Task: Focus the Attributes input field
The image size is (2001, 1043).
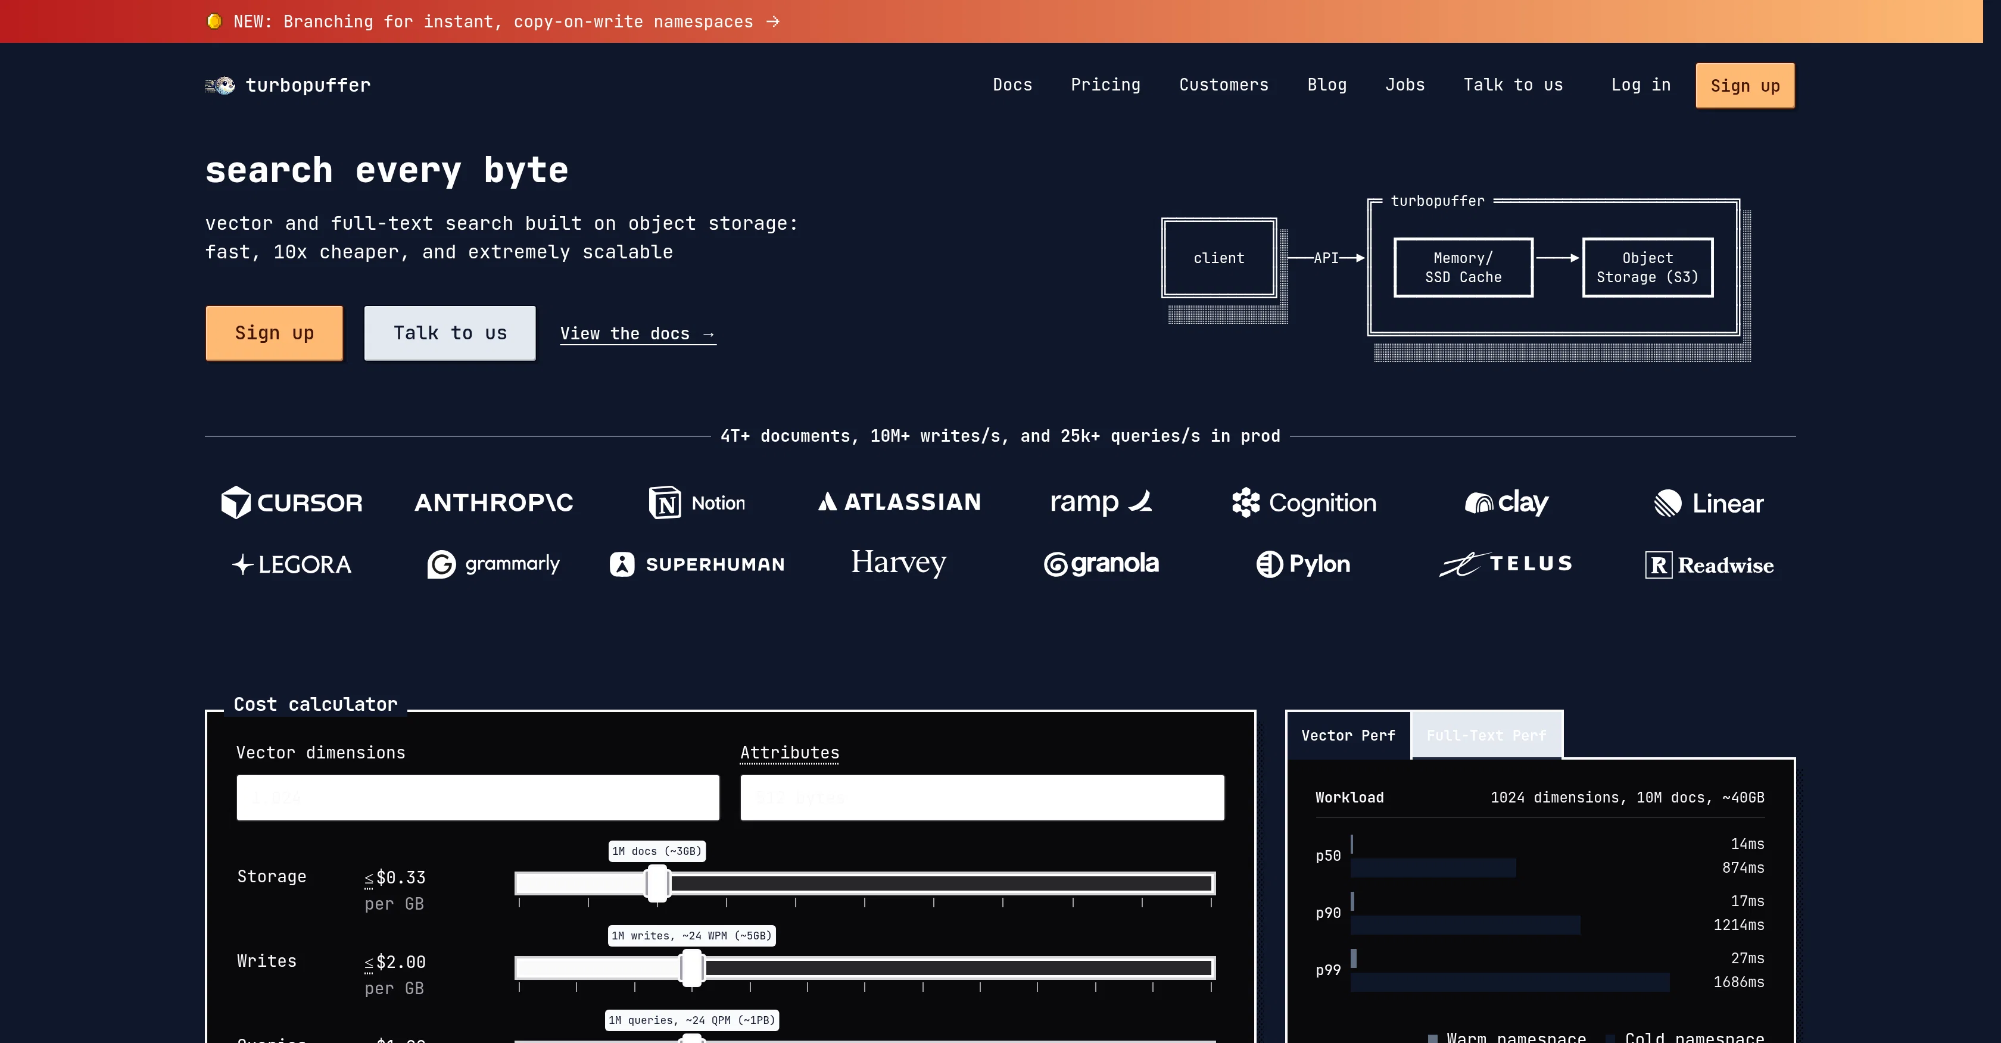Action: pos(982,798)
